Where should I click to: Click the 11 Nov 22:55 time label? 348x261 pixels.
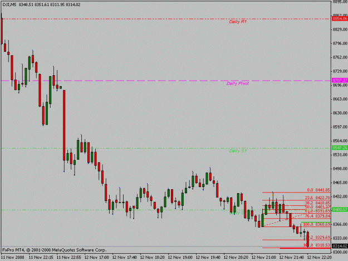(x=68, y=258)
